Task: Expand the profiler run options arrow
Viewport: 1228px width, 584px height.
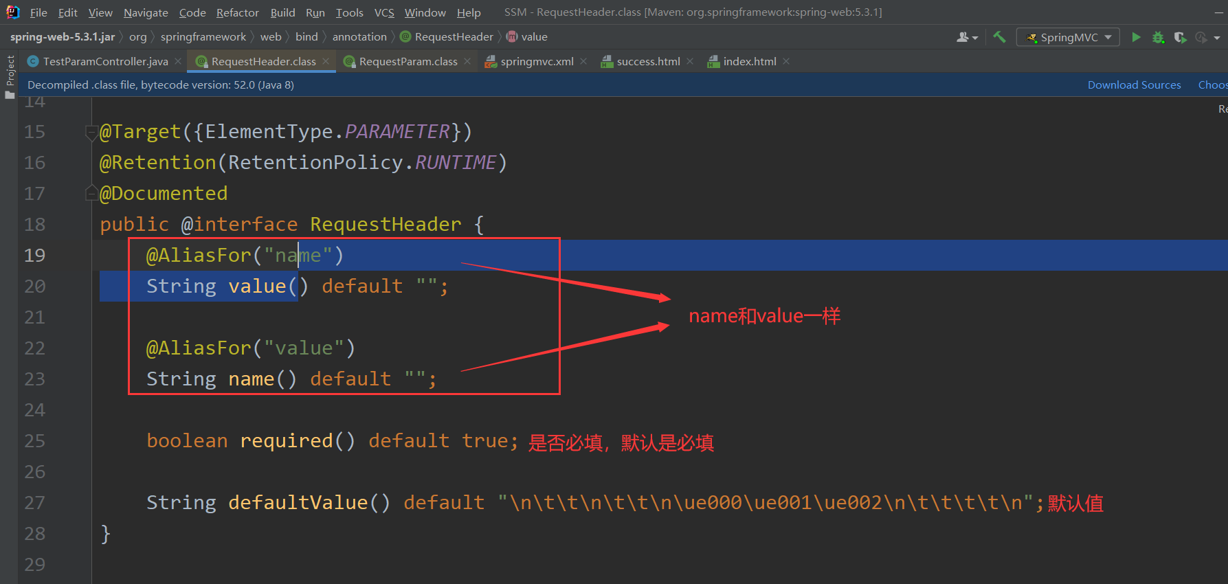Action: tap(1217, 38)
